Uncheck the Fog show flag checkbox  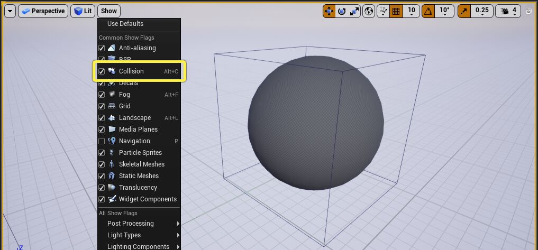point(102,95)
